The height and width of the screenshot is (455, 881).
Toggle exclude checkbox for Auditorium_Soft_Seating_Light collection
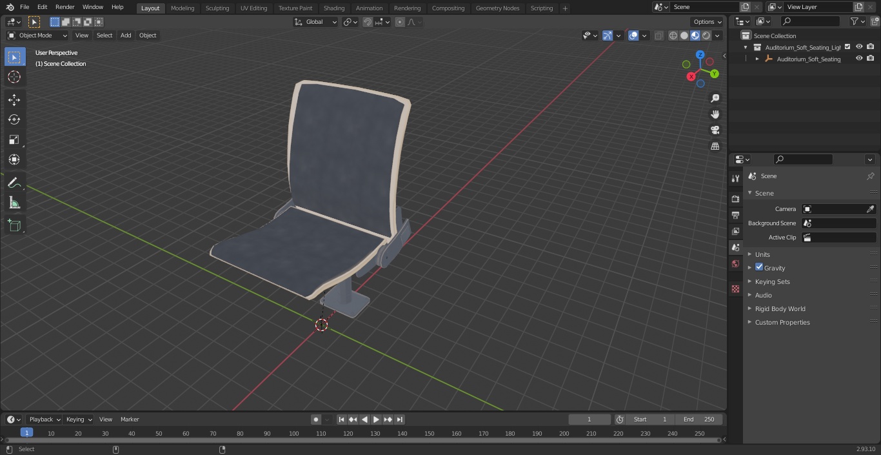coord(847,47)
